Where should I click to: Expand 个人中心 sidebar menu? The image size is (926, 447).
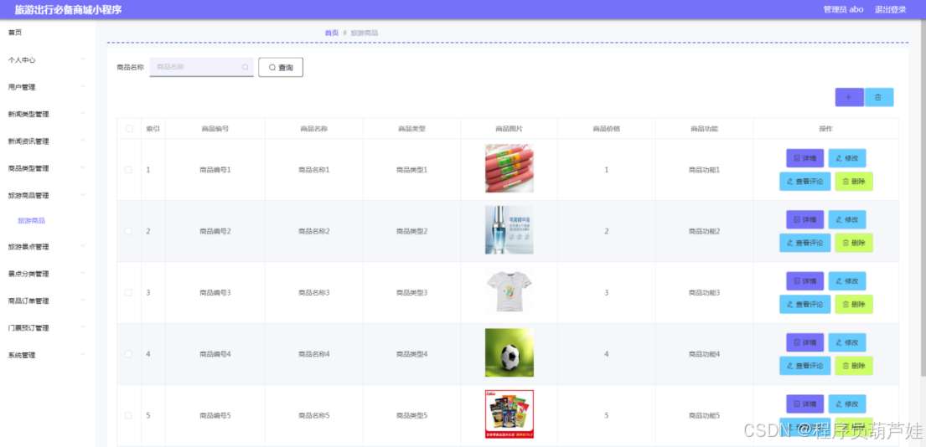point(47,59)
